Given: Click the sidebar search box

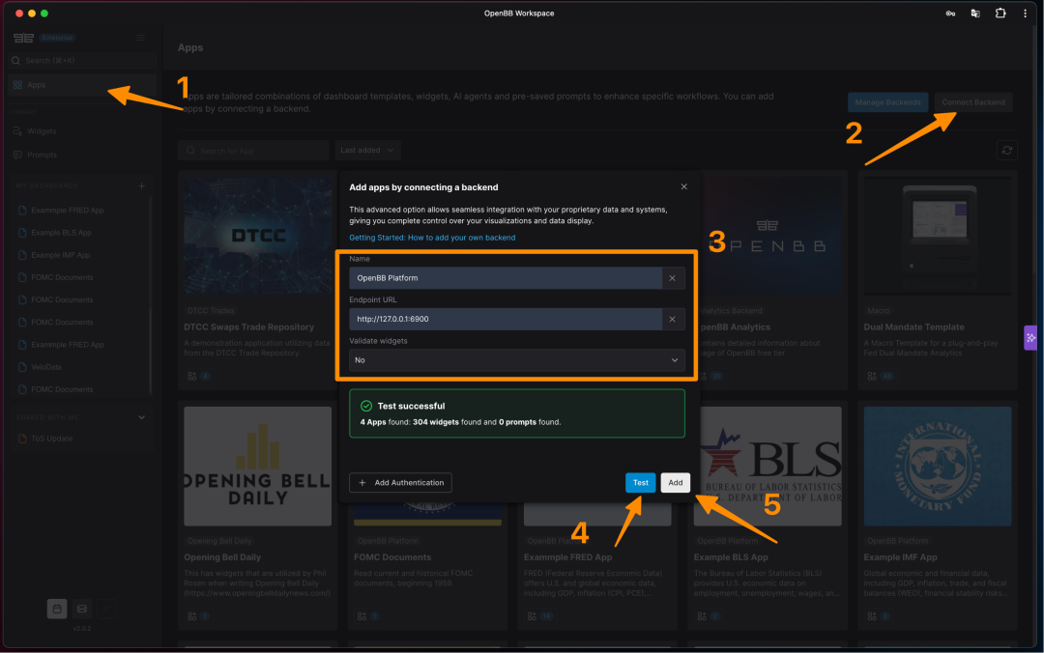Looking at the screenshot, I should coord(82,61).
